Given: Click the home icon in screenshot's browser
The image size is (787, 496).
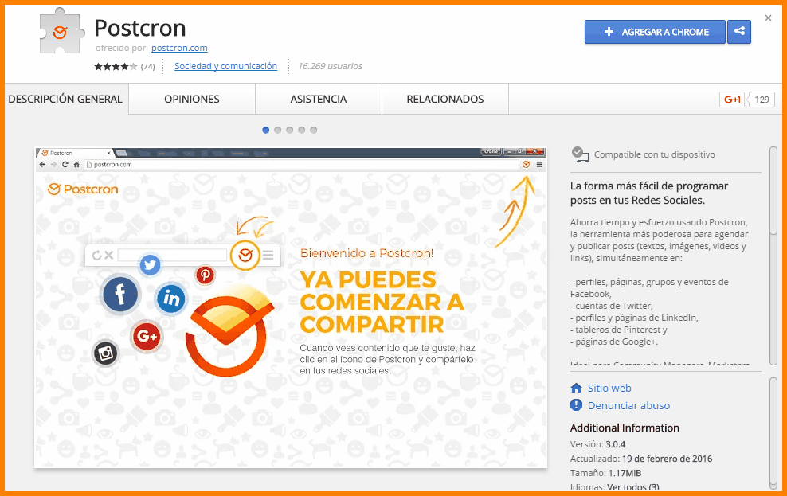Looking at the screenshot, I should [76, 165].
